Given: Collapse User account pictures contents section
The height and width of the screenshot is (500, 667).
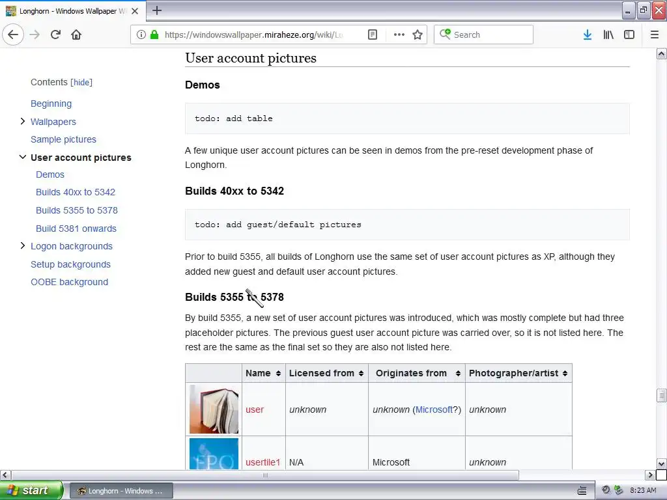Looking at the screenshot, I should 23,158.
